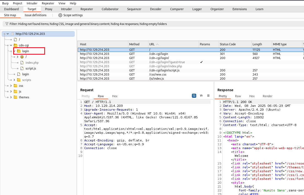Expand the css folder
The width and height of the screenshot is (304, 195).
11,86
